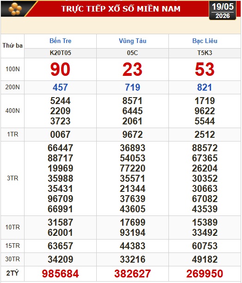Open the Vũng Tàu province link

tap(132, 41)
